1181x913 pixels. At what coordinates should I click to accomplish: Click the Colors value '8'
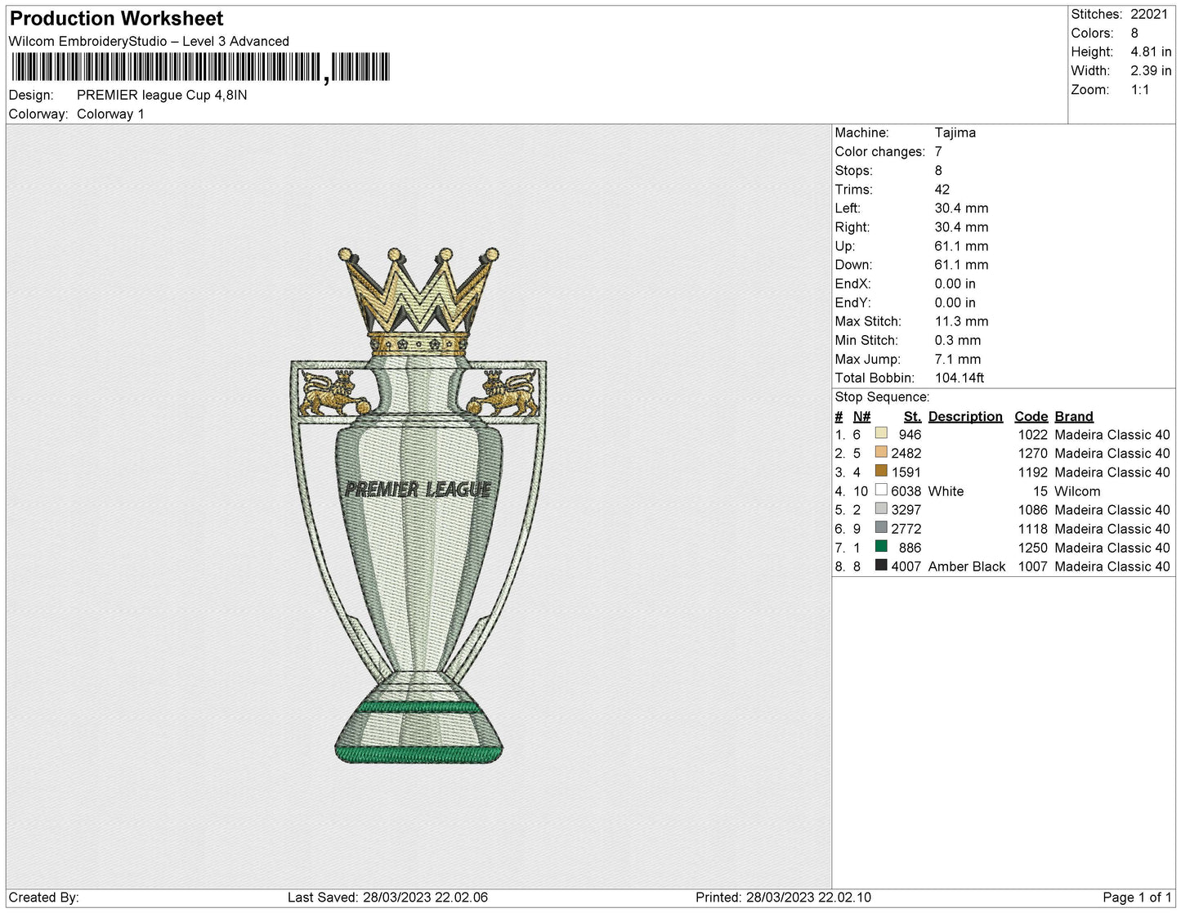[x=1134, y=34]
